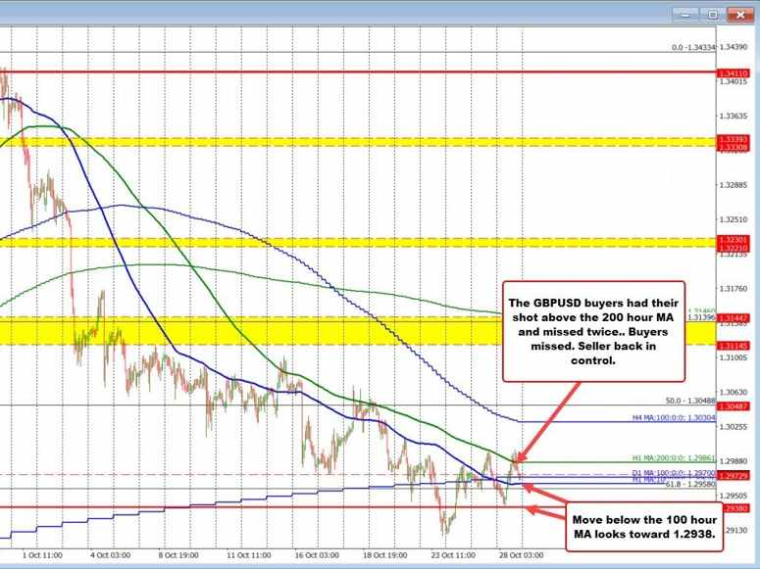
Task: Click the Fibonacci 0.0 - 1.34334 label
Action: tap(693, 47)
